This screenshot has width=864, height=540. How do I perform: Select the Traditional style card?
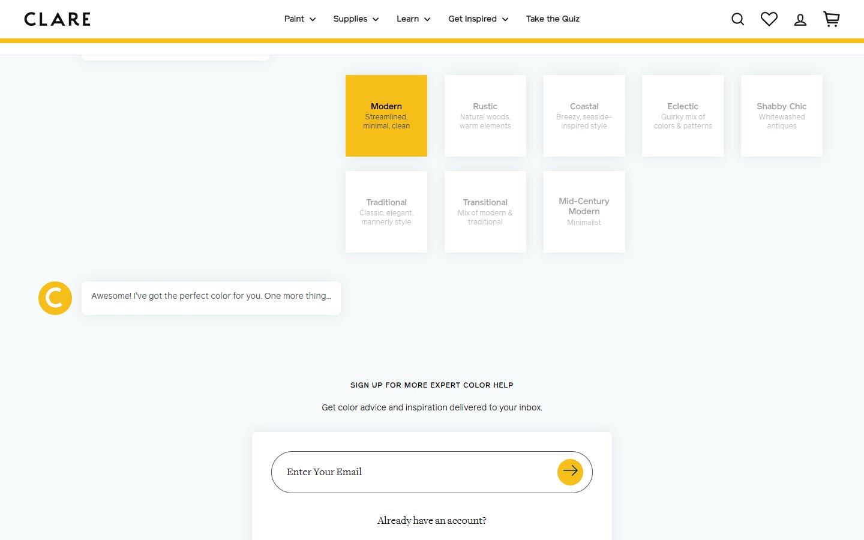(x=386, y=212)
